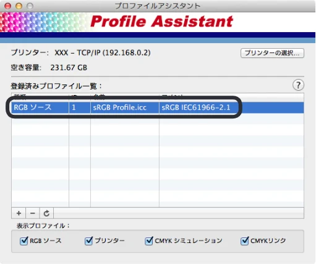
Task: Toggle the プリンター display checkbox
Action: pyautogui.click(x=88, y=241)
